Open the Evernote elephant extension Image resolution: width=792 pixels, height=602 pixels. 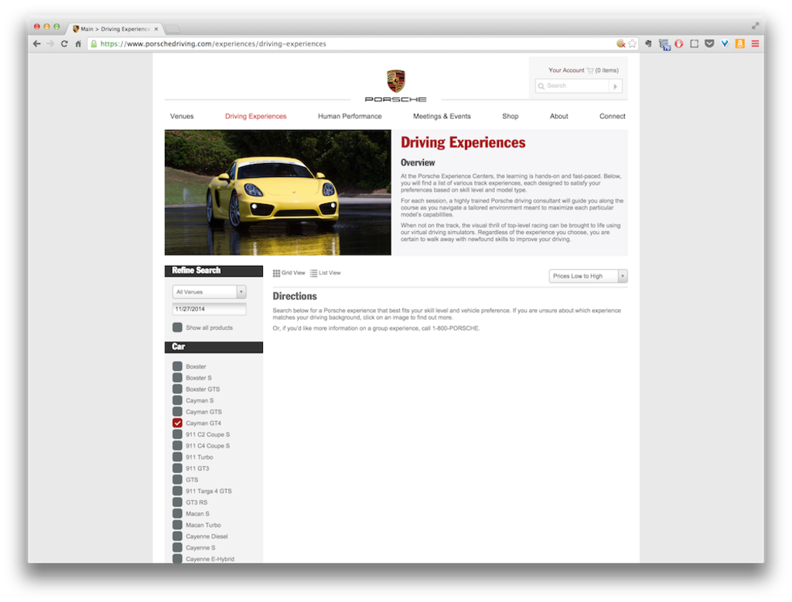pos(648,44)
